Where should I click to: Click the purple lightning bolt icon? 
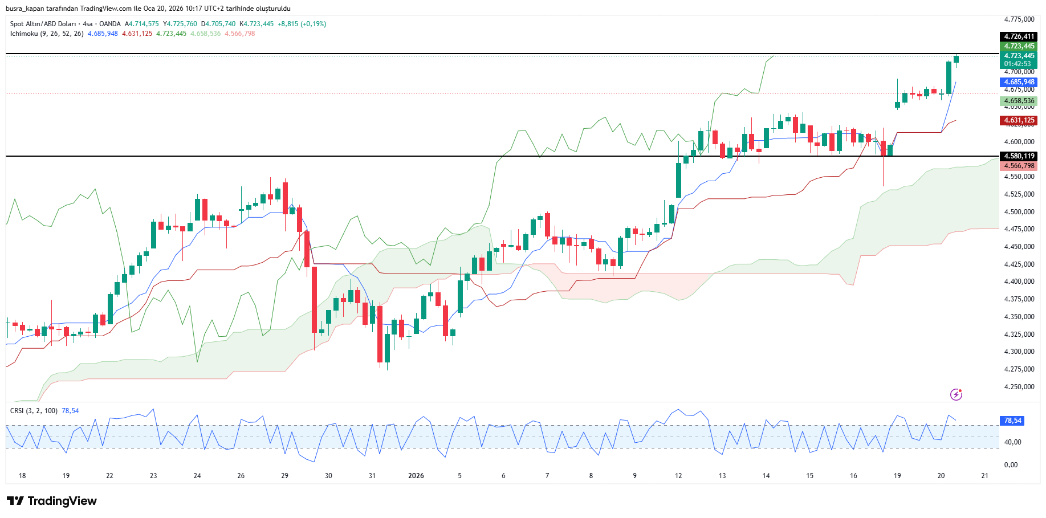coord(956,394)
